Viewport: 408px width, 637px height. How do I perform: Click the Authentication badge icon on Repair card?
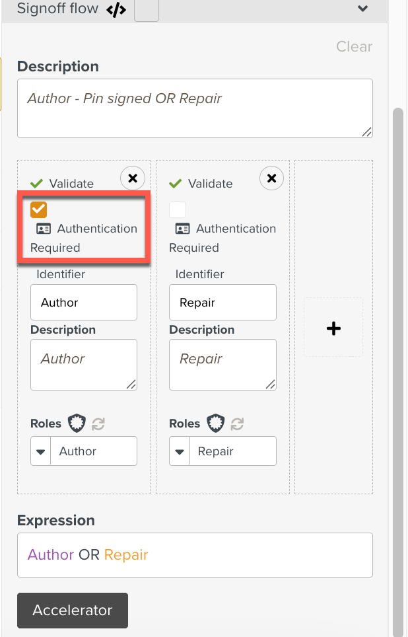point(182,229)
